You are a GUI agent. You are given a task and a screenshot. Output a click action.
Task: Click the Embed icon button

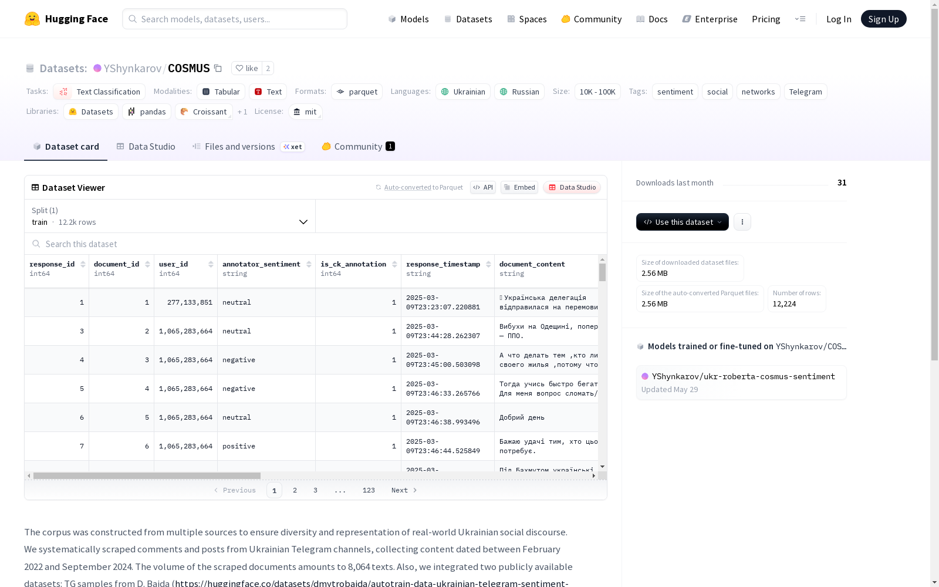(x=519, y=187)
